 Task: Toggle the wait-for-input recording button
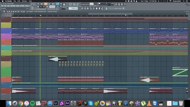42,4
